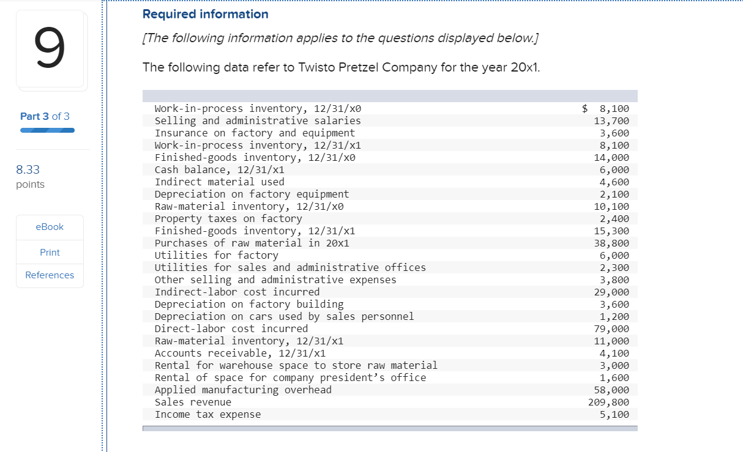Viewport: 743px width, 452px height.
Task: Click Other selling and administrative expenses
Action: [x=275, y=280]
